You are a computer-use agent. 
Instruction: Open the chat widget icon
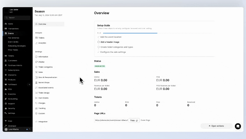238,126
